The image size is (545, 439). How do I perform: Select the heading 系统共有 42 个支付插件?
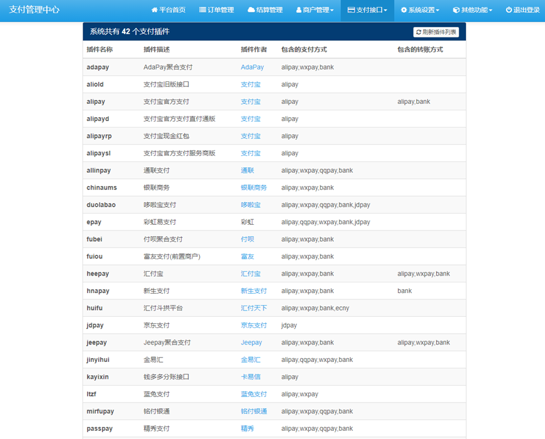tap(130, 32)
